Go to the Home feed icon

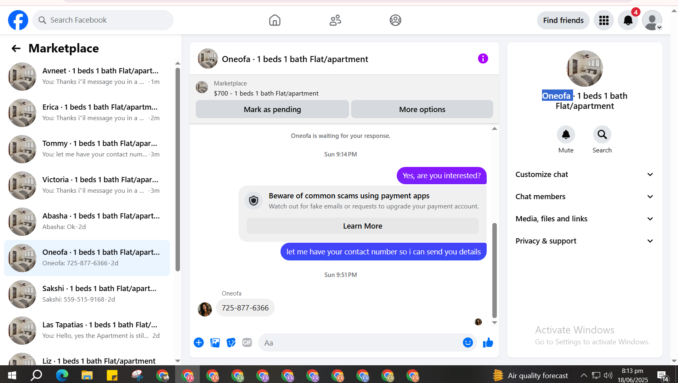click(x=275, y=20)
